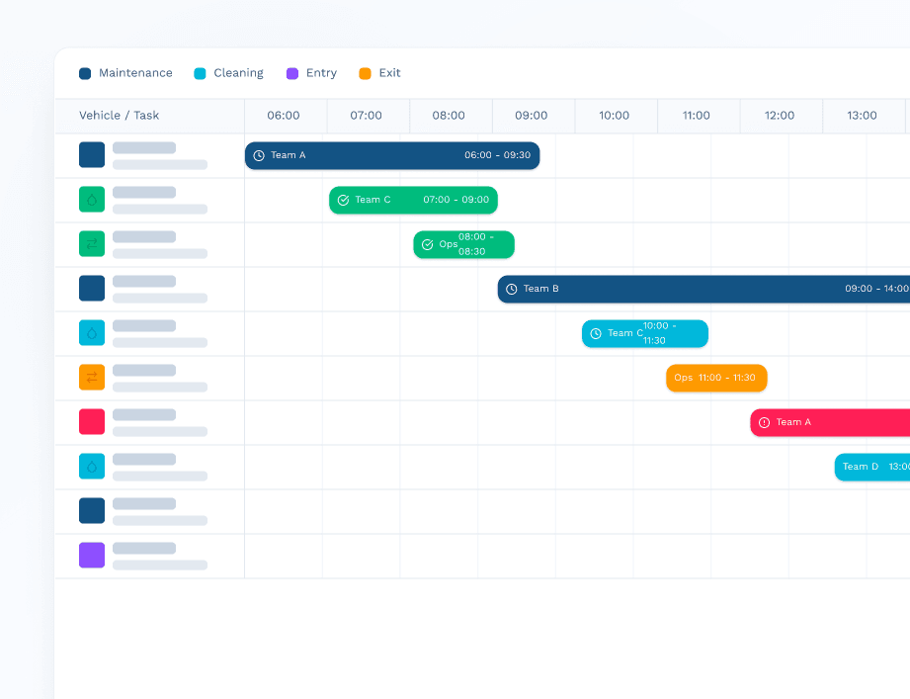Image resolution: width=910 pixels, height=699 pixels.
Task: Click the checkmark icon on the green Ops bar
Action: coord(427,244)
